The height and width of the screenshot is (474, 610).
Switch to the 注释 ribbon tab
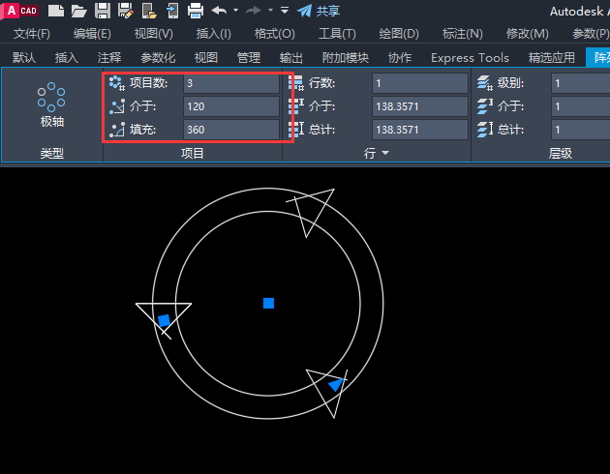tap(109, 57)
